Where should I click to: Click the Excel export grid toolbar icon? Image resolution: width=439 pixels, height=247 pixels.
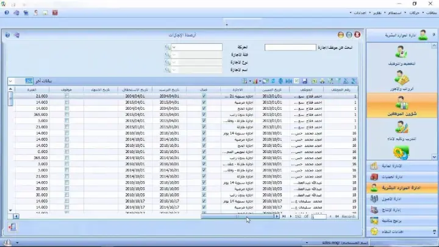pyautogui.click(x=314, y=81)
